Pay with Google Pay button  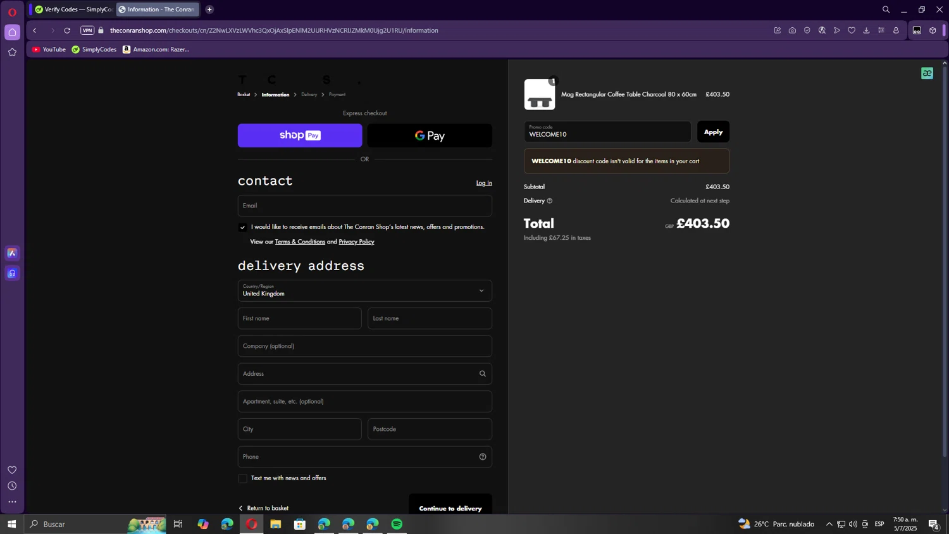click(430, 135)
